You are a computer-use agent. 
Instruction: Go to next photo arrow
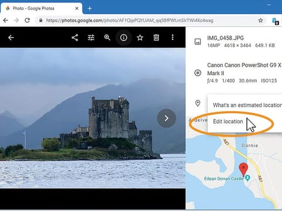tap(166, 118)
